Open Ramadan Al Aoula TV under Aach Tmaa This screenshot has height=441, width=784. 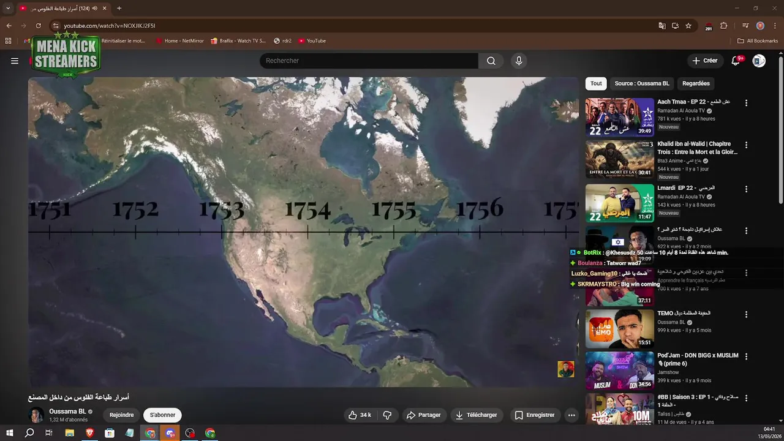point(681,111)
